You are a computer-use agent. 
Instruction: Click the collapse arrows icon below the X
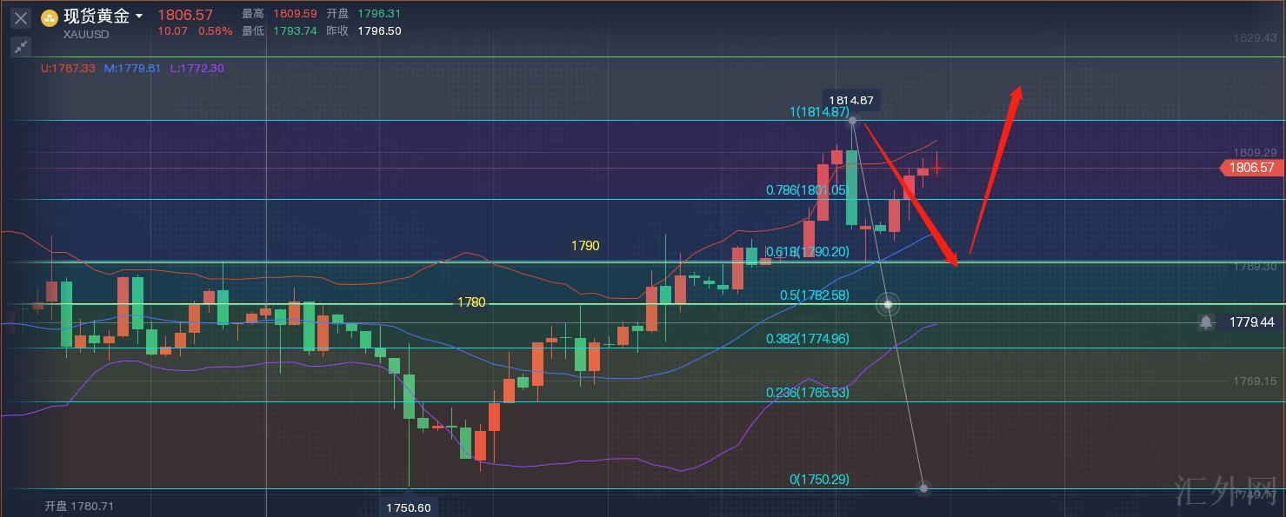(21, 47)
